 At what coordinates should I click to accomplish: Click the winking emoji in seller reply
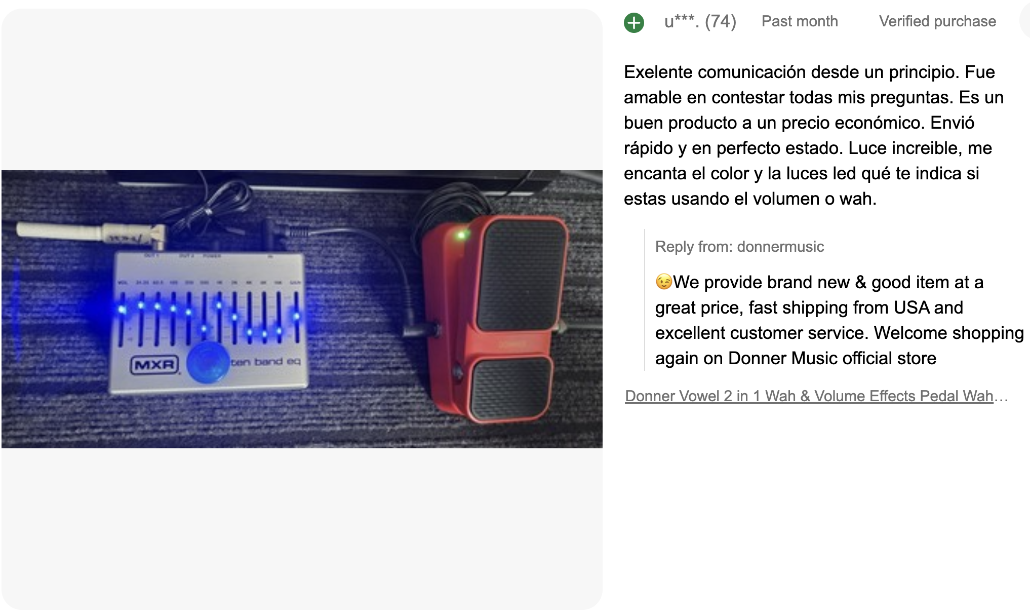coord(663,281)
